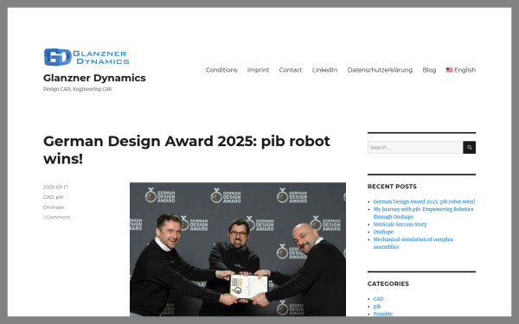
Task: Open the Onshape tag link in post meta
Action: tap(54, 207)
